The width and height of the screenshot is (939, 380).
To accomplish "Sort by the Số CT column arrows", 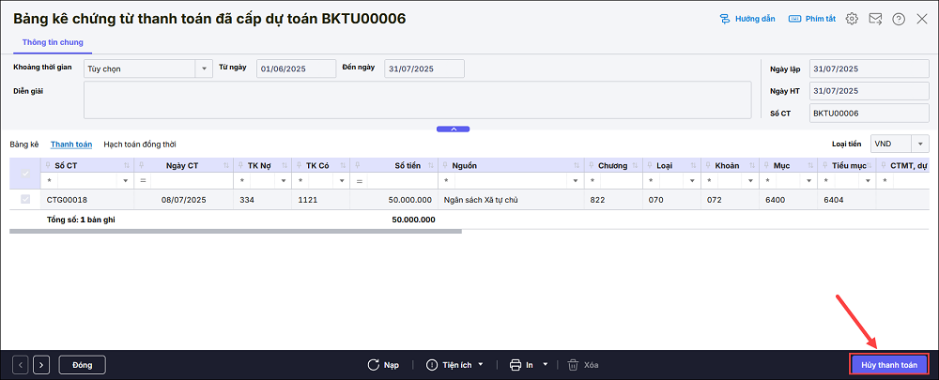I will 127,165.
